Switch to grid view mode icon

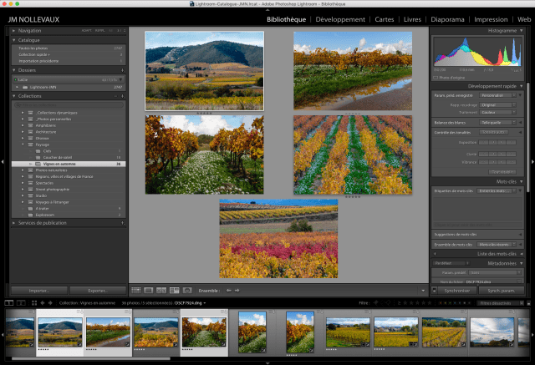click(x=136, y=290)
